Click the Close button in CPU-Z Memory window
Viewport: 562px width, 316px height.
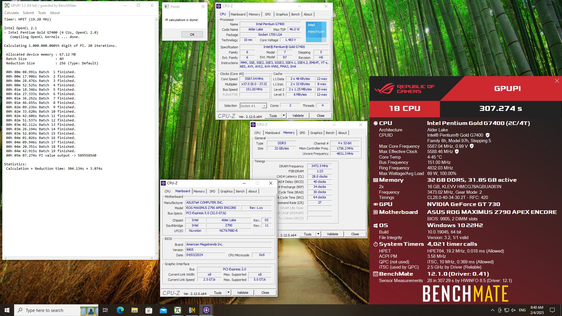355,234
